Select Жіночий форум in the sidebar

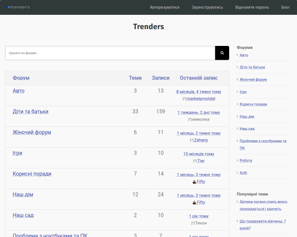[x=253, y=79]
